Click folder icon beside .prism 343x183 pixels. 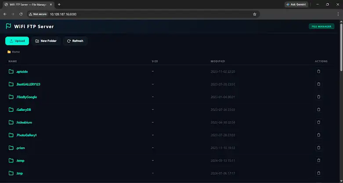[11, 148]
